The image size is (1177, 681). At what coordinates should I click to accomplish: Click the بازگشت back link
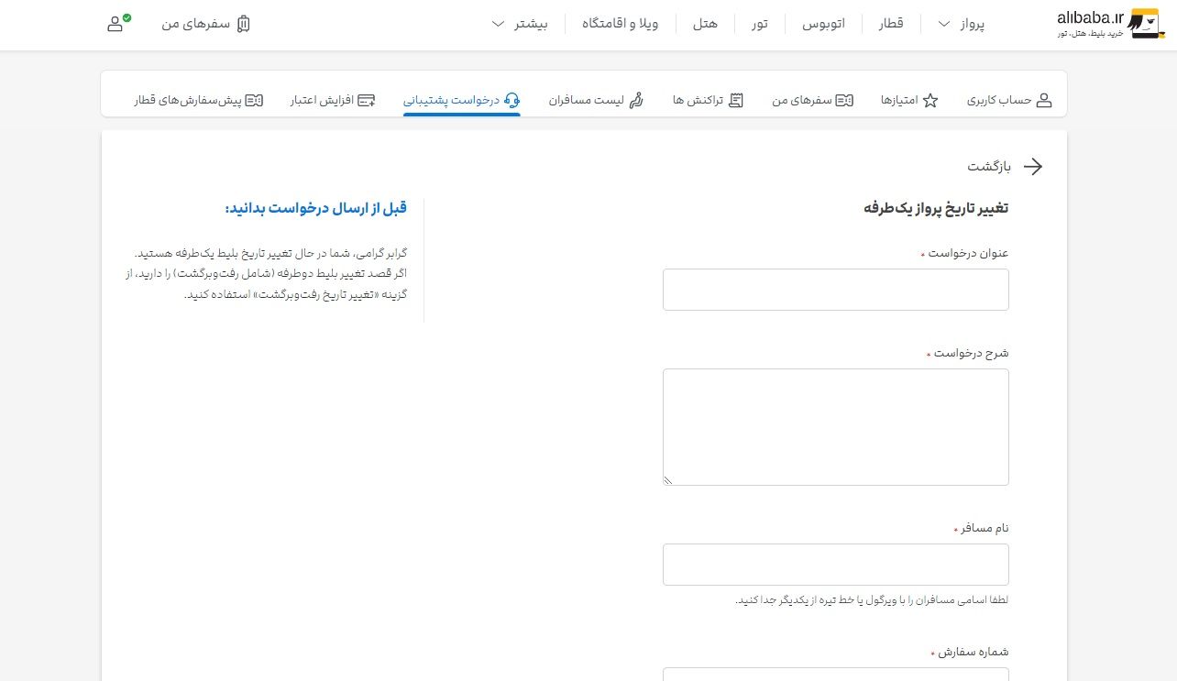pyautogui.click(x=1006, y=166)
